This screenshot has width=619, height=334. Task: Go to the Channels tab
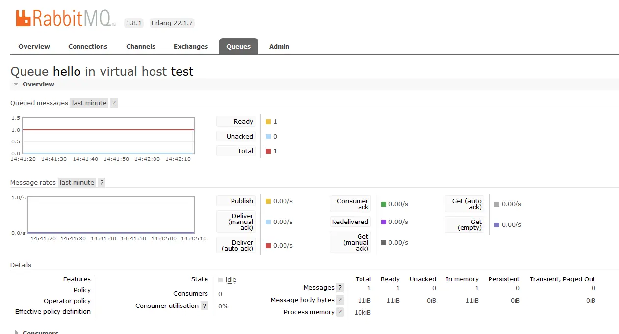pos(141,46)
